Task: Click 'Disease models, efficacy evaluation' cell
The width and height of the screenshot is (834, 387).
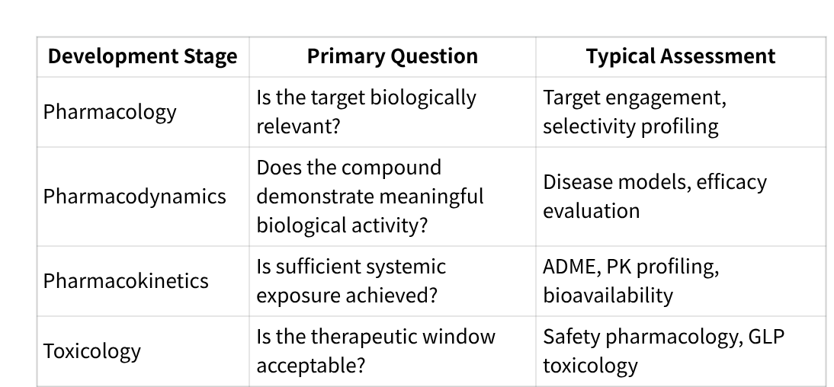Action: tap(681, 196)
